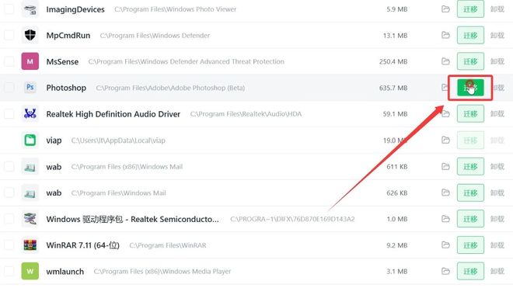The height and width of the screenshot is (288, 513).
Task: Click 迁移 button for ImagingDevices
Action: 470,9
